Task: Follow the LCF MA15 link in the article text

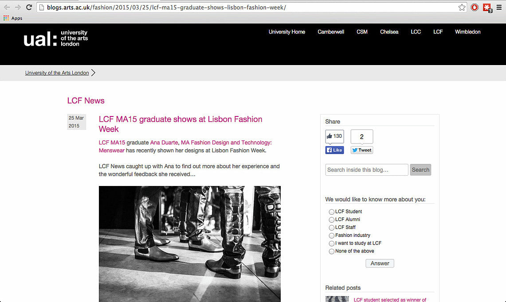Action: 112,143
